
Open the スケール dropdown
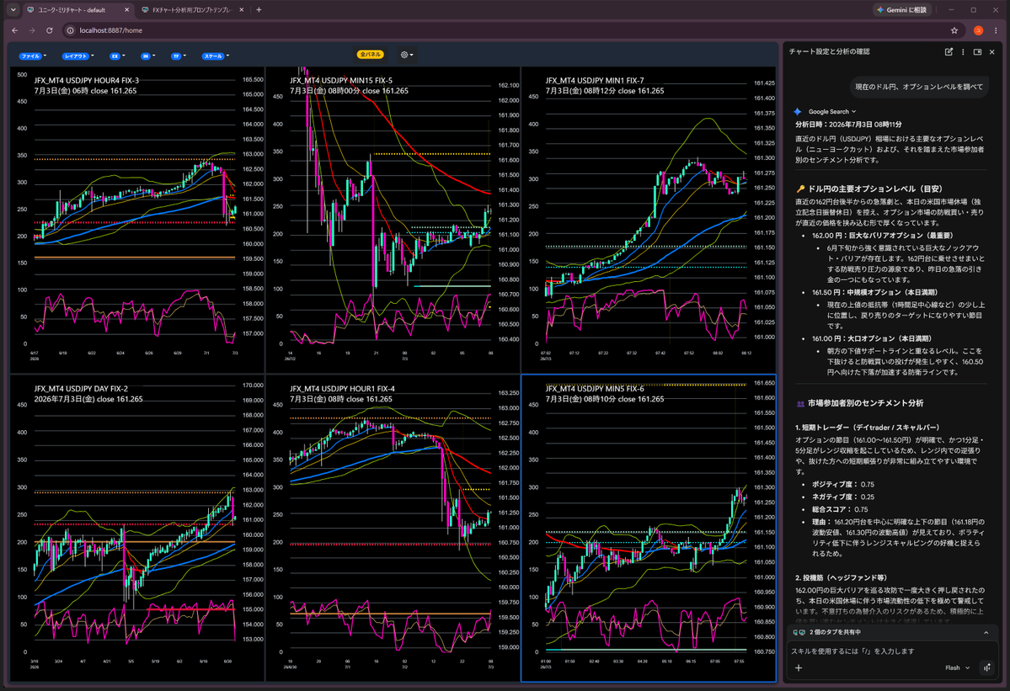pyautogui.click(x=216, y=56)
